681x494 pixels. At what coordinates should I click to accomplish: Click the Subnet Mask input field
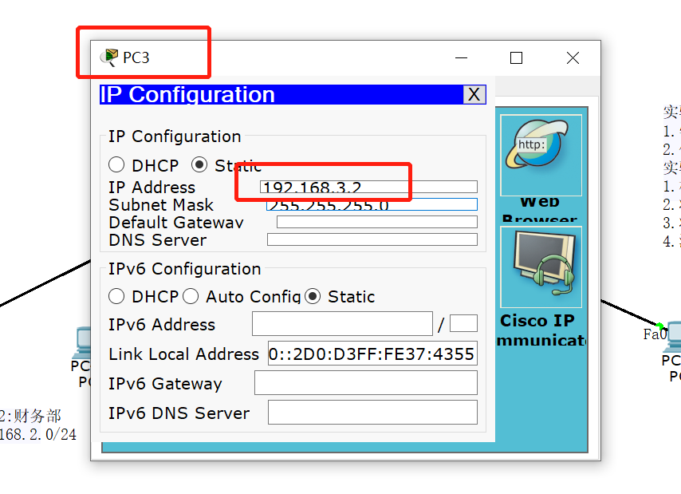(x=372, y=204)
